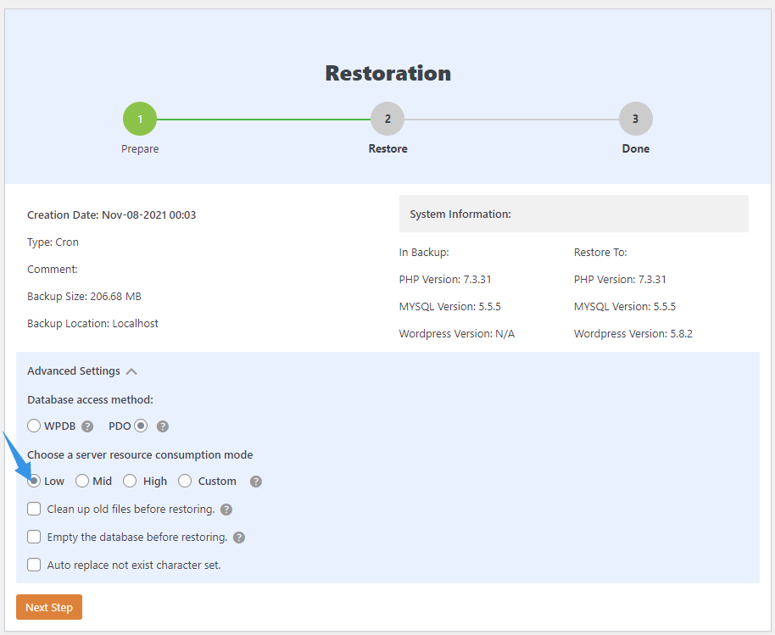
Task: Collapse the Advanced Settings section
Action: pyautogui.click(x=131, y=371)
